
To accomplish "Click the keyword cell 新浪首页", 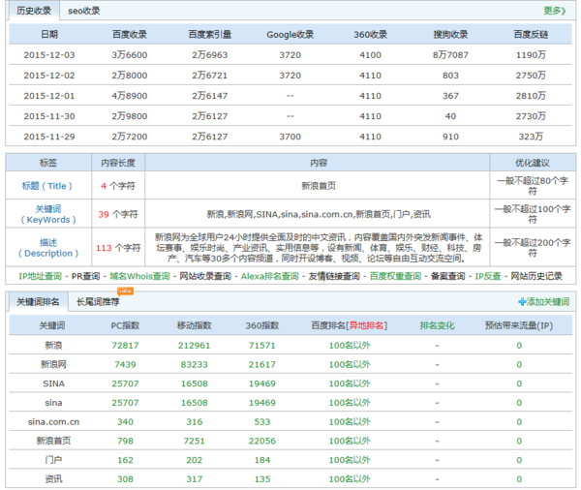I will click(53, 441).
